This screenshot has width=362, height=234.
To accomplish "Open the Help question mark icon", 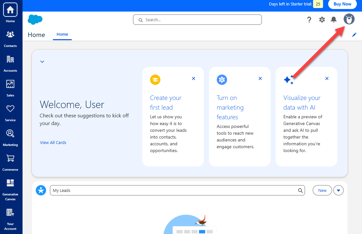I will tap(309, 20).
